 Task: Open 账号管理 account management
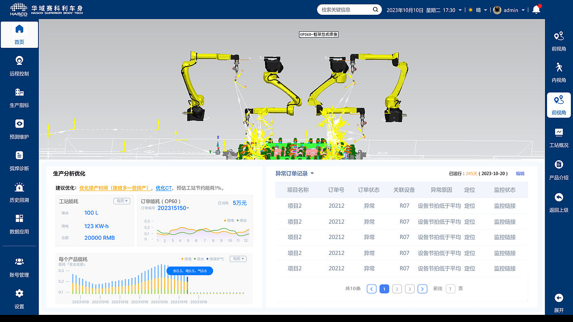(19, 267)
